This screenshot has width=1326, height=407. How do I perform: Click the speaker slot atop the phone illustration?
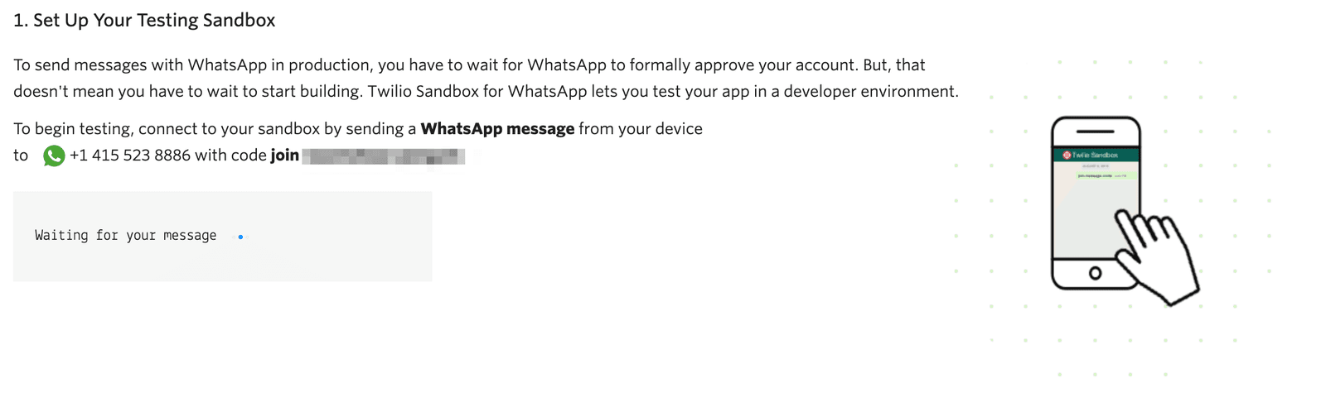[x=1096, y=131]
